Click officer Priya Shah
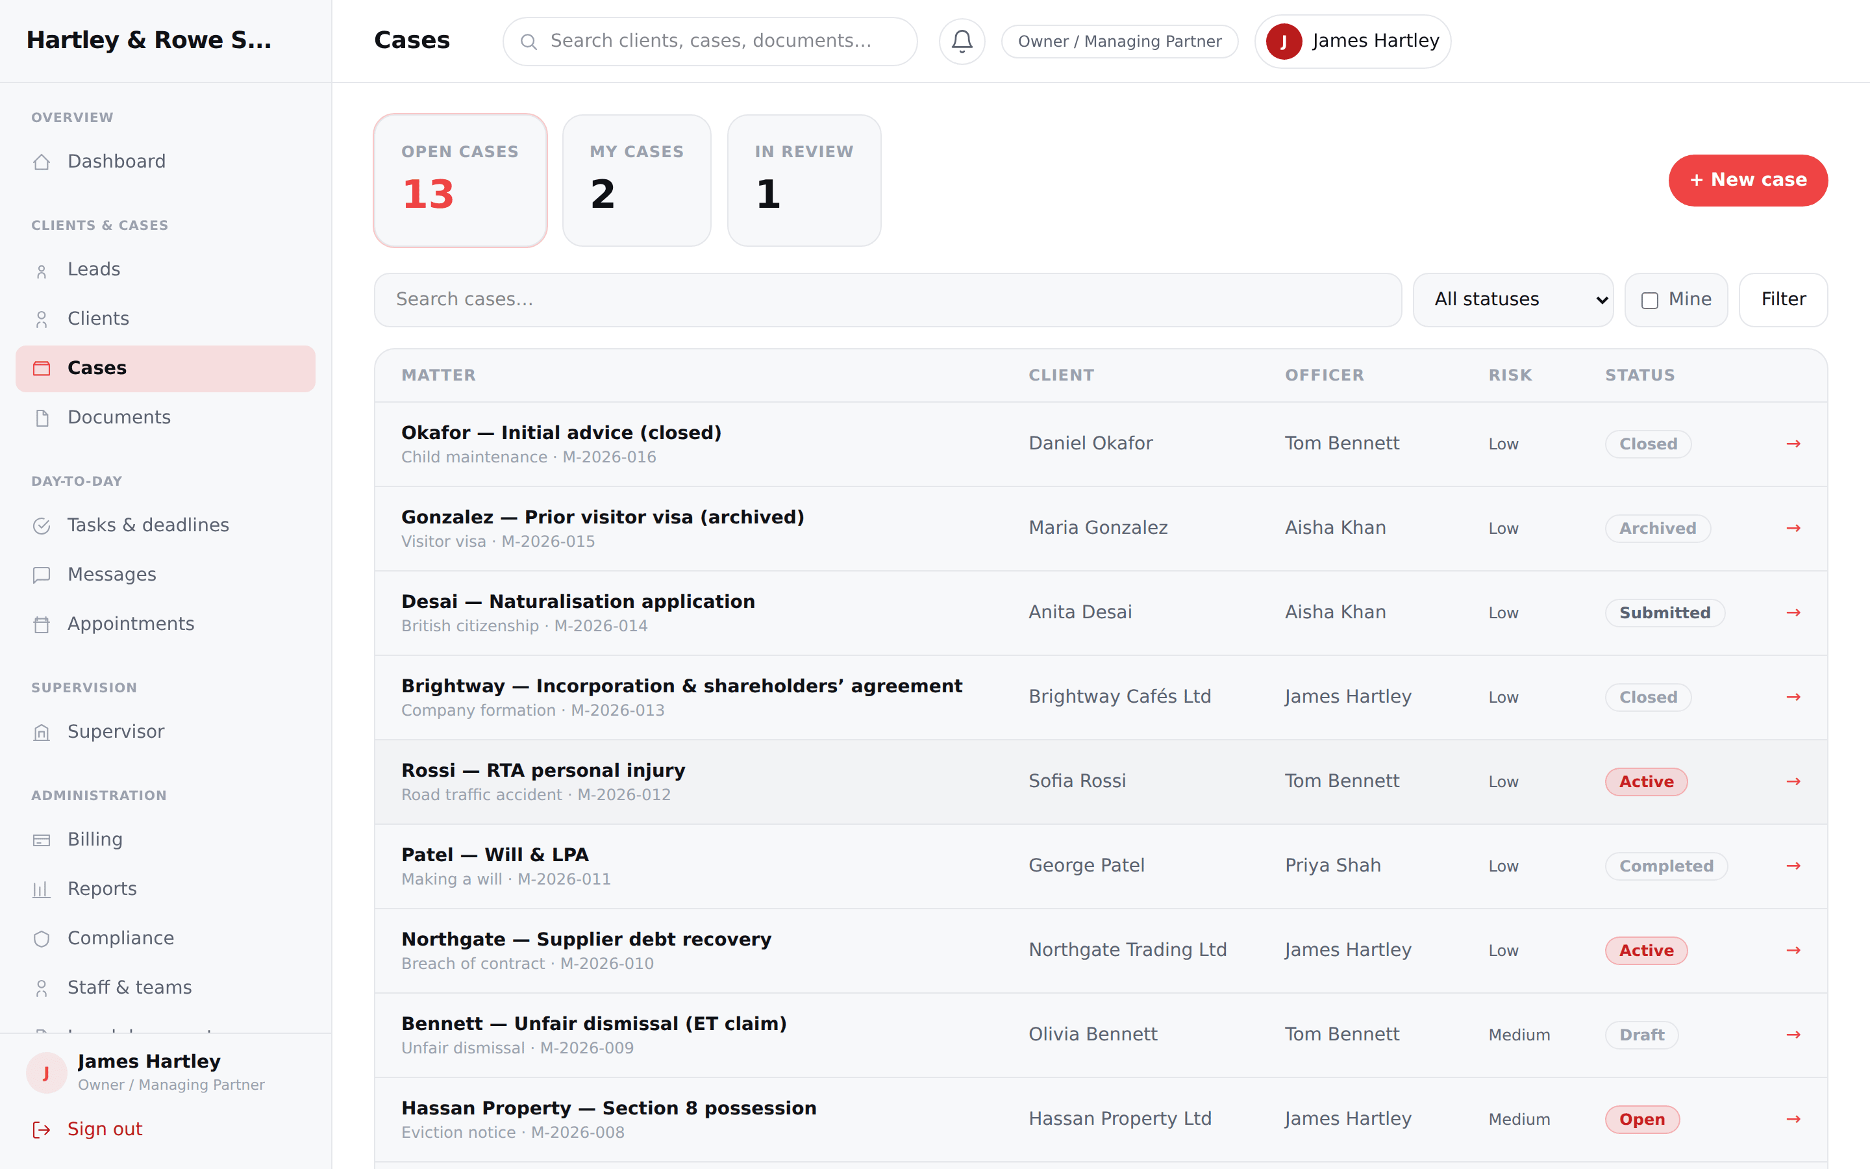1870x1169 pixels. coord(1333,866)
